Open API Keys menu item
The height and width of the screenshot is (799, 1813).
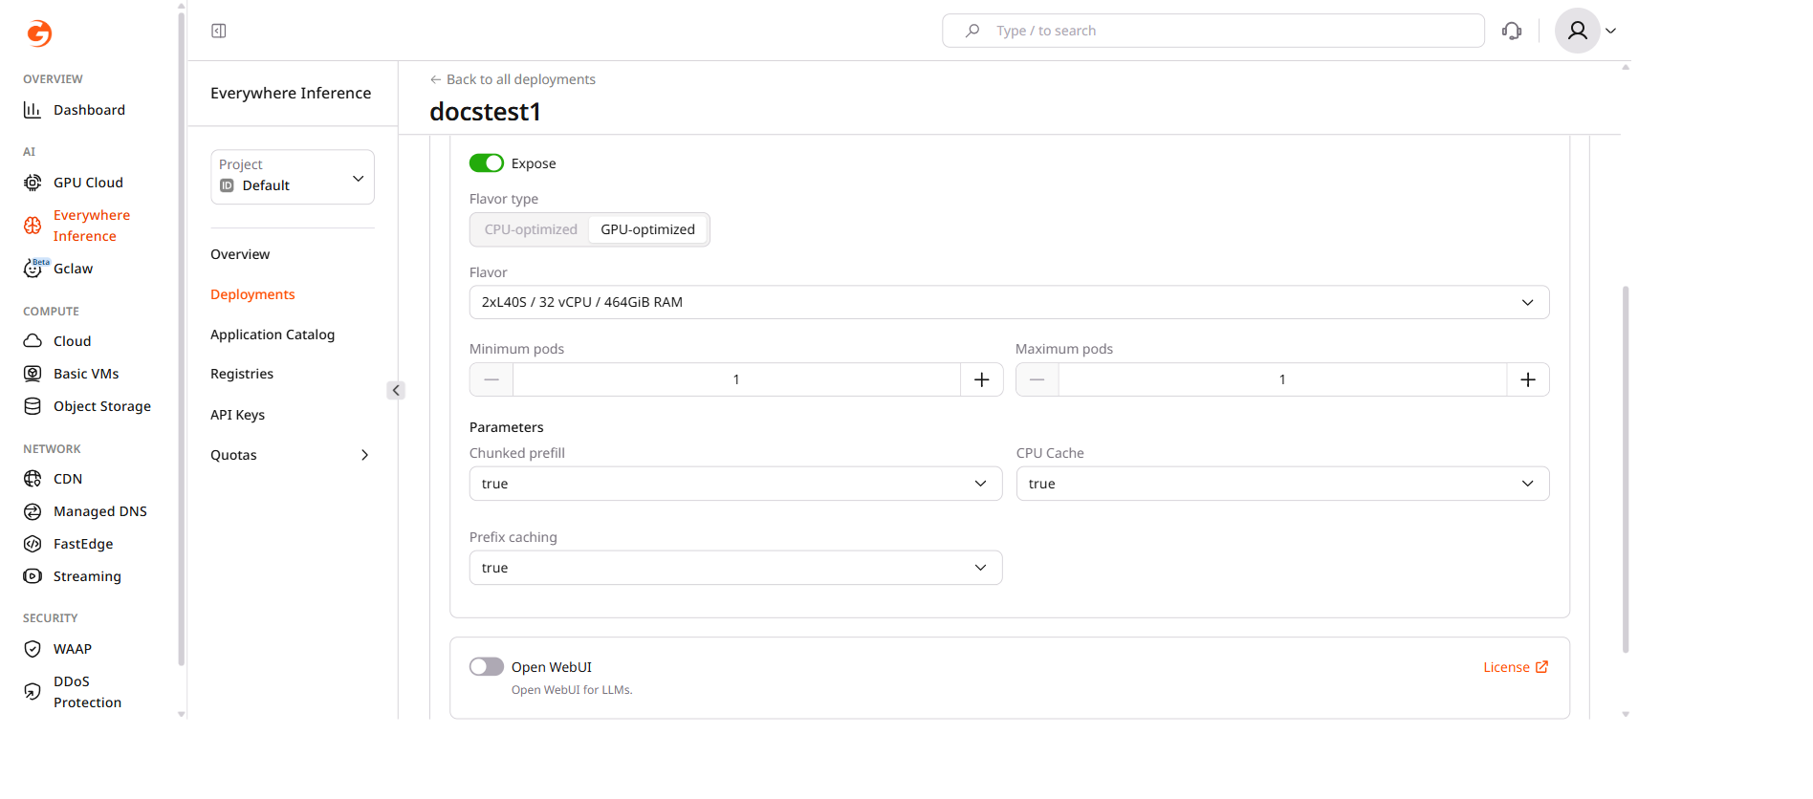[237, 415]
